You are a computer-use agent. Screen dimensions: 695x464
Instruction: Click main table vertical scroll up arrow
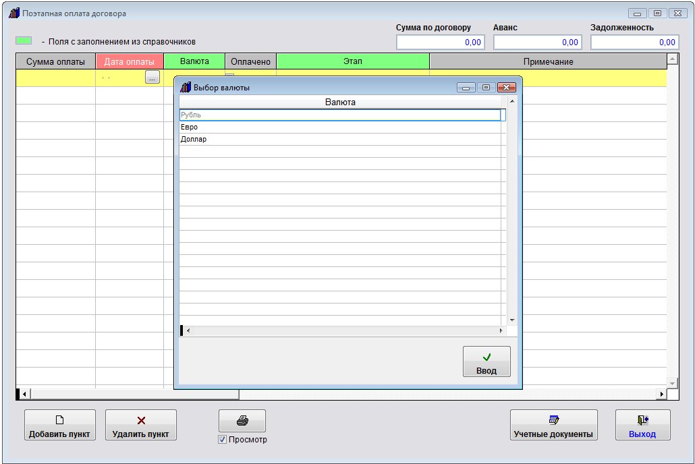672,59
